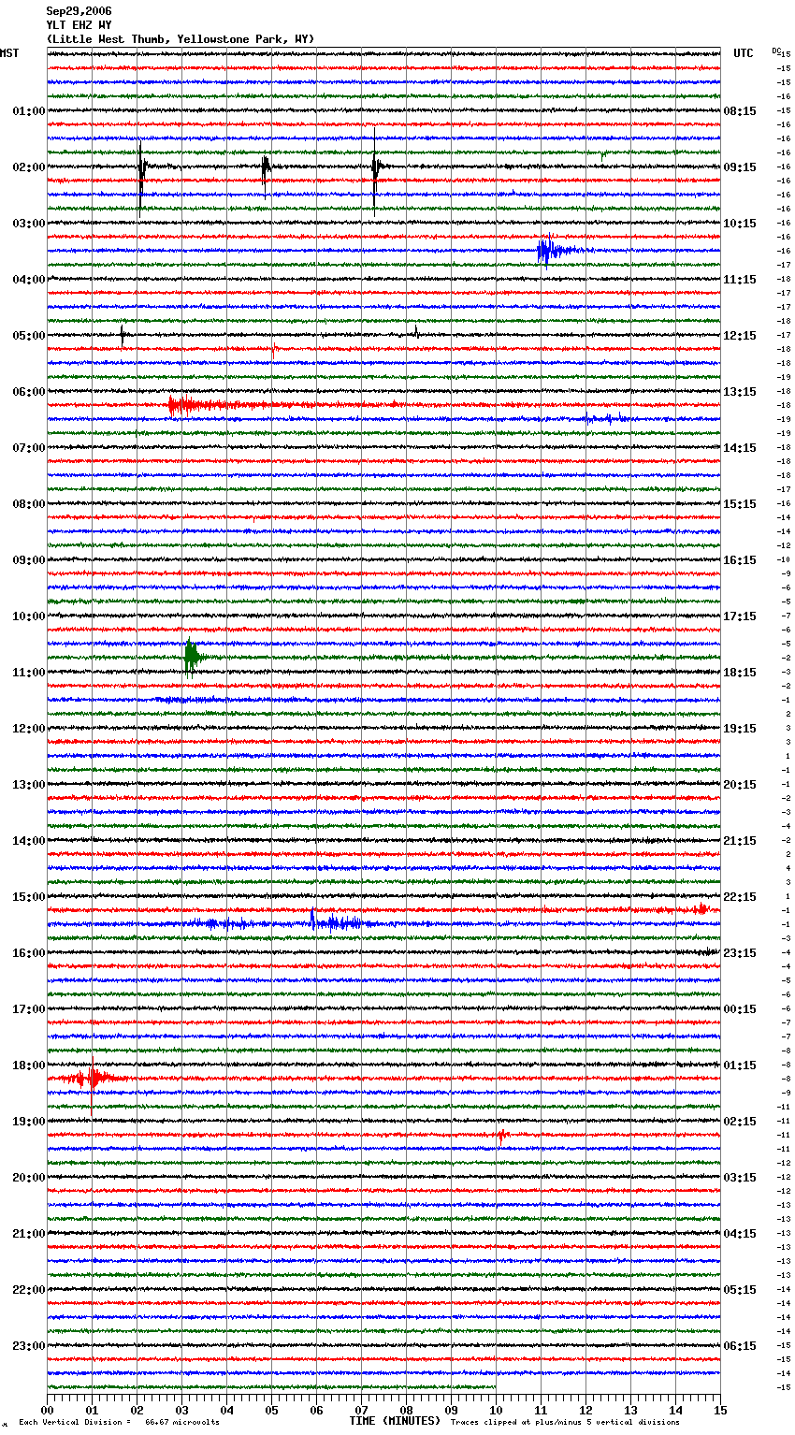Click the 09:15 UTC time label

coord(740,167)
